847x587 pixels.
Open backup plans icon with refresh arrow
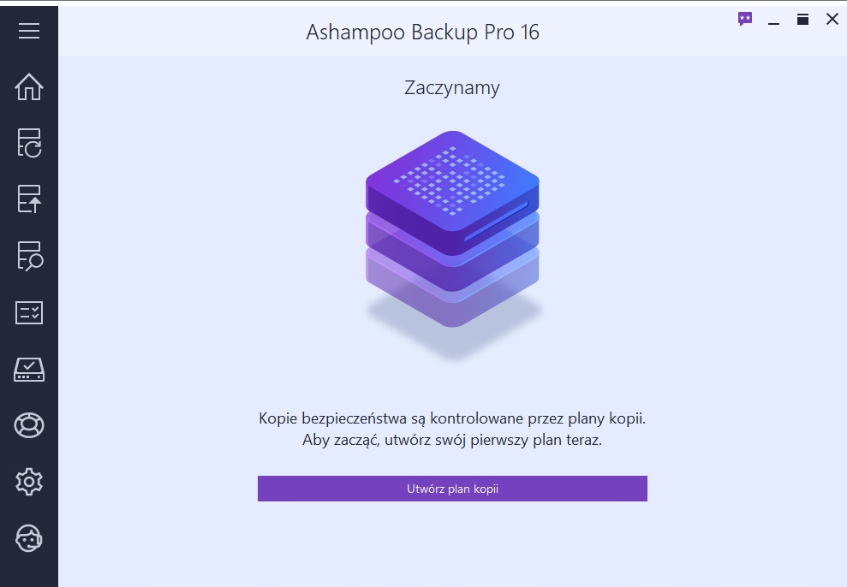point(29,143)
